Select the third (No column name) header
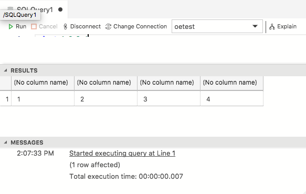This screenshot has width=306, height=194. click(x=169, y=83)
